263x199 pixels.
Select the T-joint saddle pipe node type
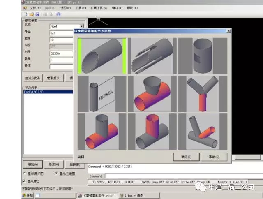pos(102,132)
